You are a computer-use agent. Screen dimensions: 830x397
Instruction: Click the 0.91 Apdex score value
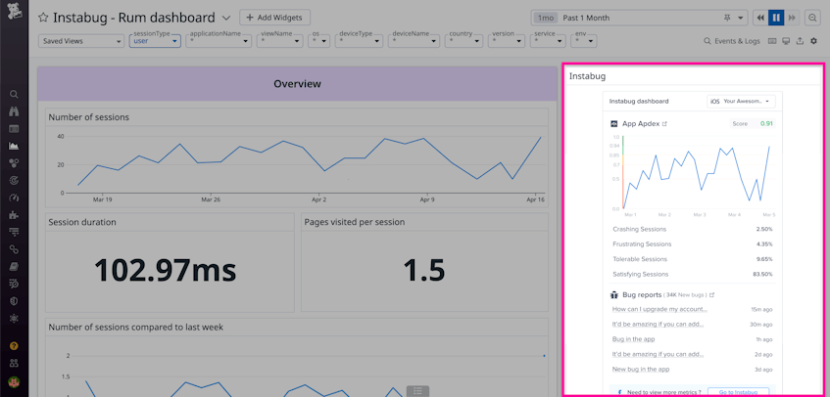766,123
